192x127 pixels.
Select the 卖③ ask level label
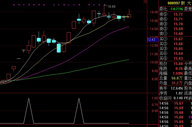[163, 24]
